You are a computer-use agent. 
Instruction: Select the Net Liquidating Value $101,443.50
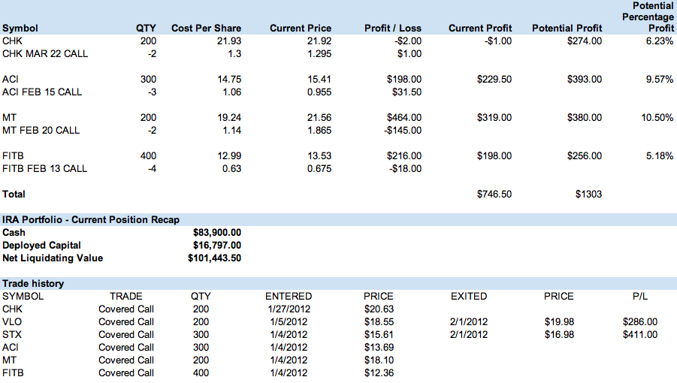tap(214, 258)
